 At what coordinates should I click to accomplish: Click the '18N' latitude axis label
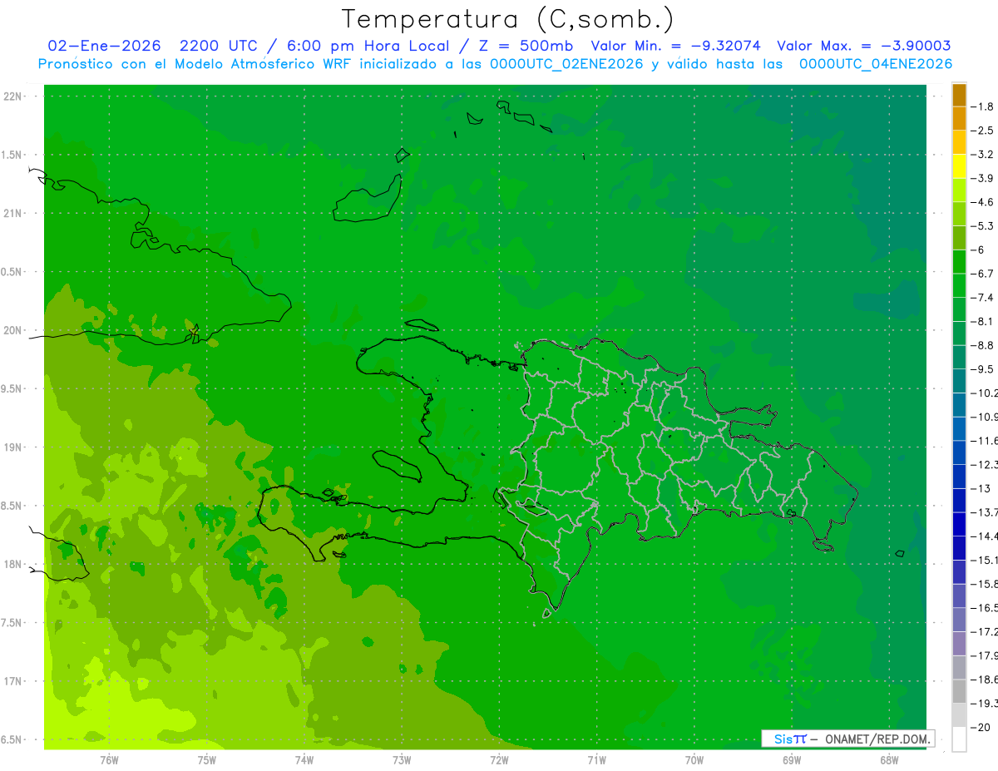(12, 564)
